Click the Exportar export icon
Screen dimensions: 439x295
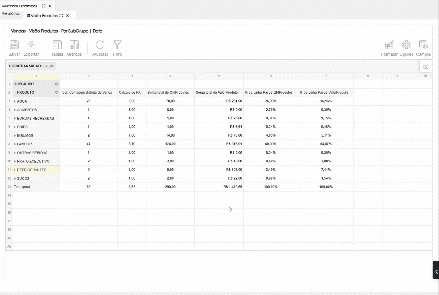point(31,45)
